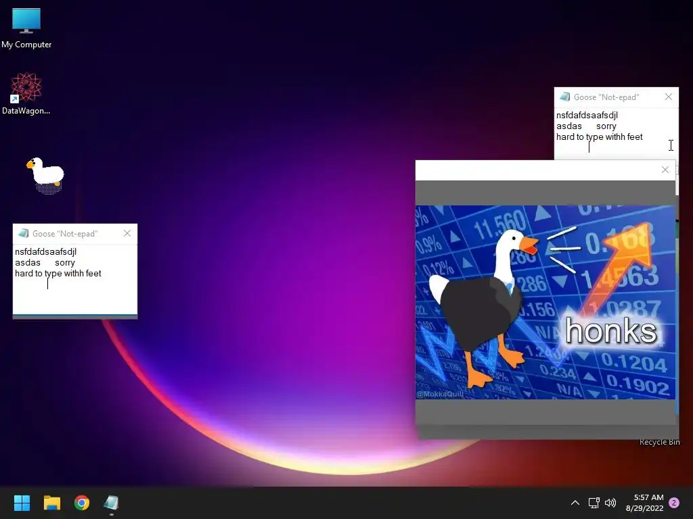Select the Recycle Bin label on desktop
The image size is (693, 519).
659,442
